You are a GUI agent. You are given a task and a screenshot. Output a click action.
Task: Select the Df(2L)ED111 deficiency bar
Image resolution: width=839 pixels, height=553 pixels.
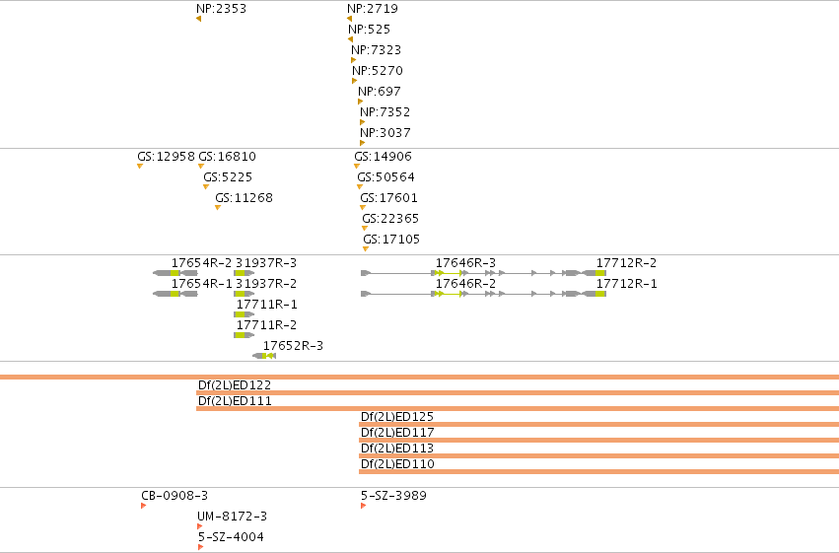(x=518, y=409)
